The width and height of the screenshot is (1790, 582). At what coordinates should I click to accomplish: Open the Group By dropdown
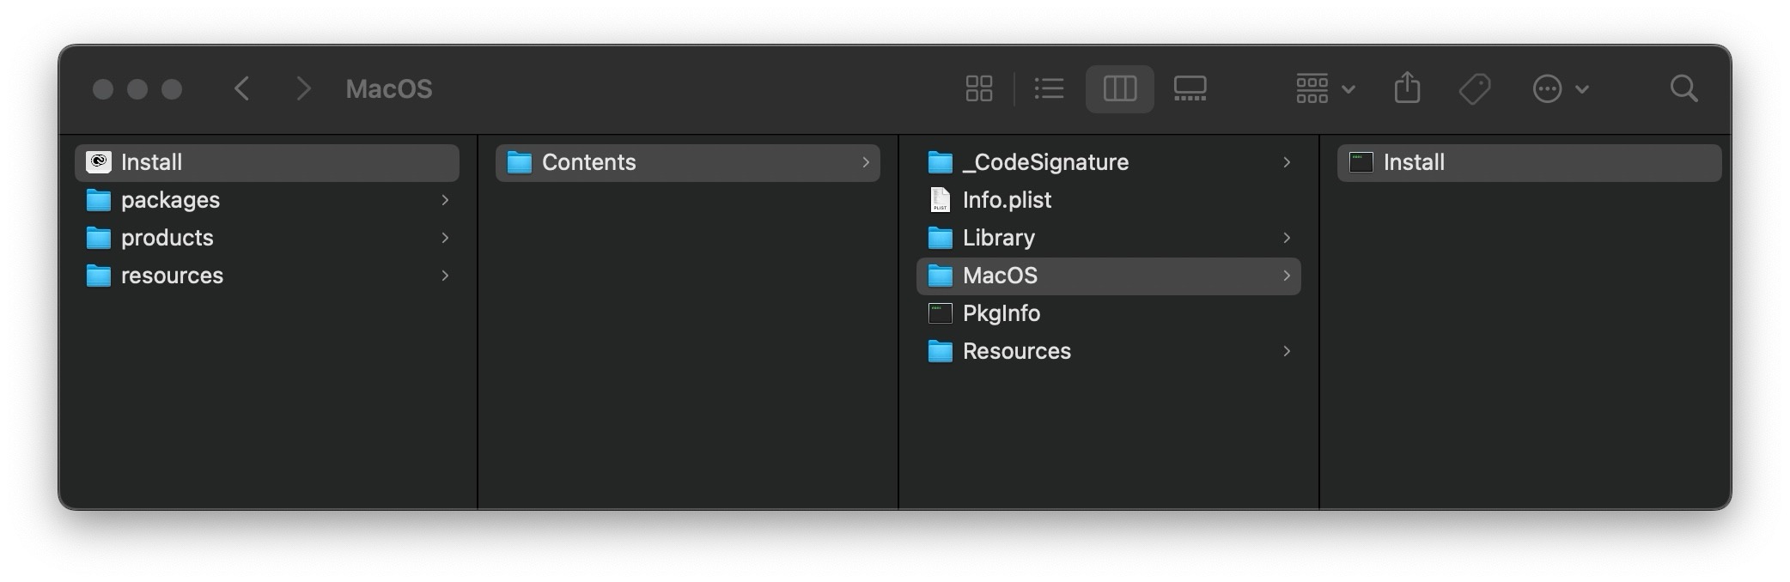point(1324,88)
